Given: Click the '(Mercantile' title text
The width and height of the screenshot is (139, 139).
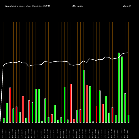Looking at the screenshot, I should pyautogui.click(x=78, y=6).
